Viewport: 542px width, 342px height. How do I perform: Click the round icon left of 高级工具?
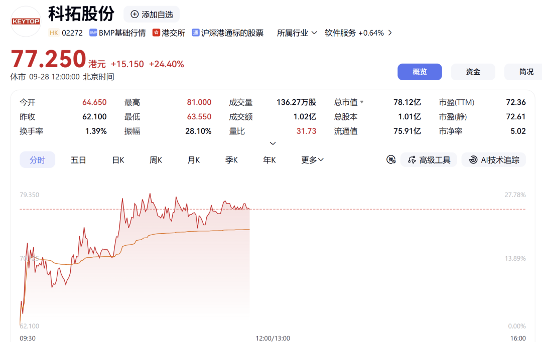(x=391, y=159)
